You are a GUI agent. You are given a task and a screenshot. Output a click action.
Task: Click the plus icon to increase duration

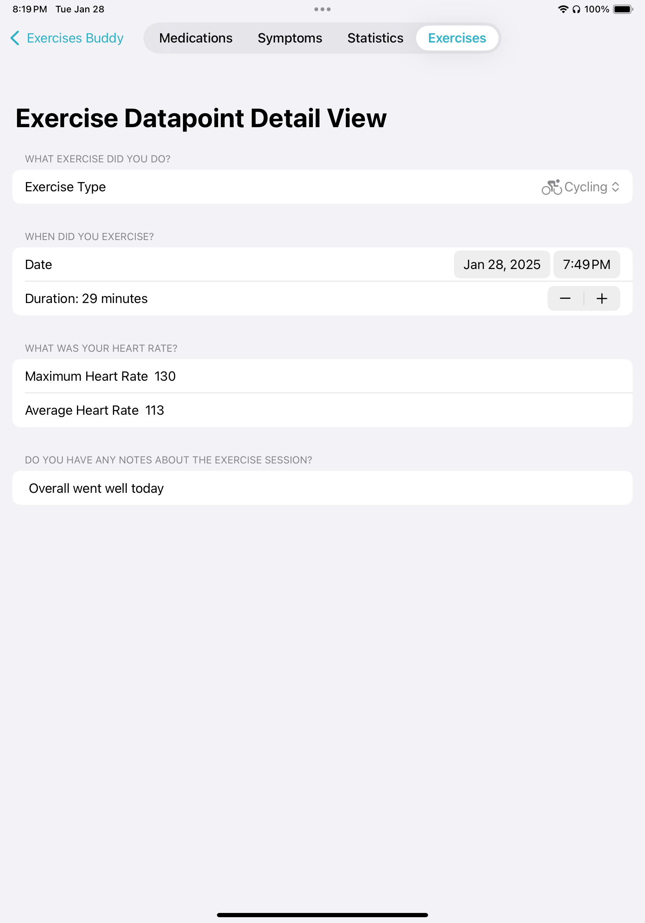pyautogui.click(x=602, y=298)
